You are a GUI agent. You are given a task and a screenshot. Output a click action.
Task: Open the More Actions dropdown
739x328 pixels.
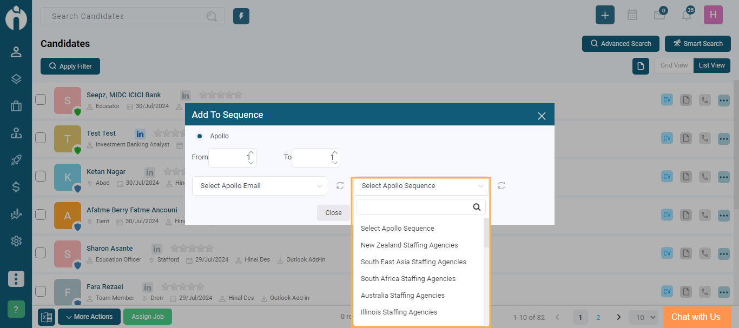pos(89,317)
